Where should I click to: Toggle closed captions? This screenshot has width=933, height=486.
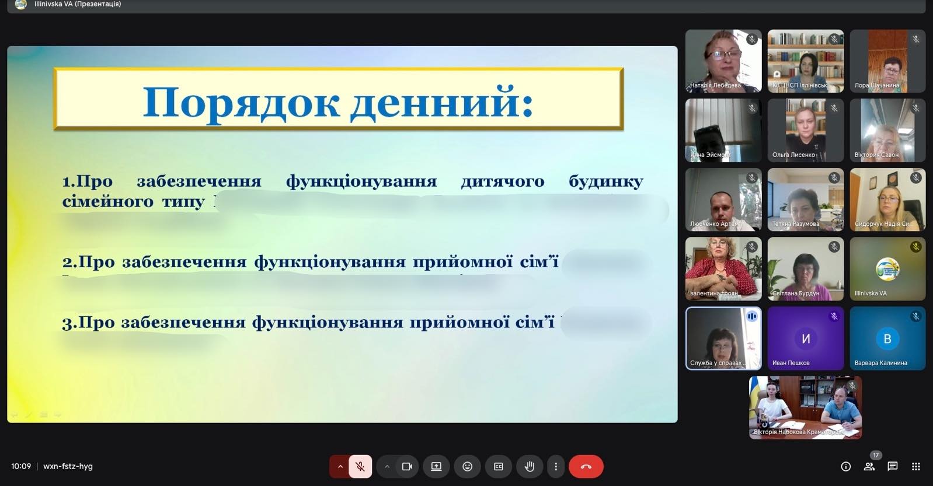click(x=498, y=467)
